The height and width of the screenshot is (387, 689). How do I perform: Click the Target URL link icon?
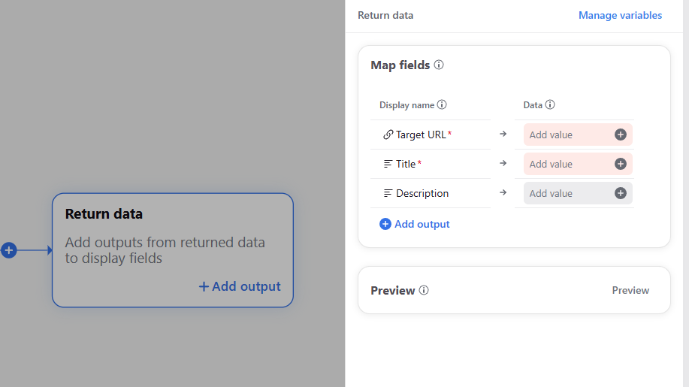(x=388, y=135)
